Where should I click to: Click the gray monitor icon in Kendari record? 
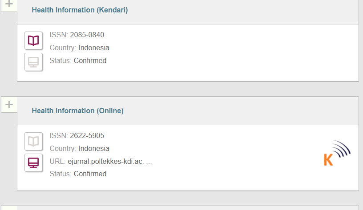tap(33, 62)
